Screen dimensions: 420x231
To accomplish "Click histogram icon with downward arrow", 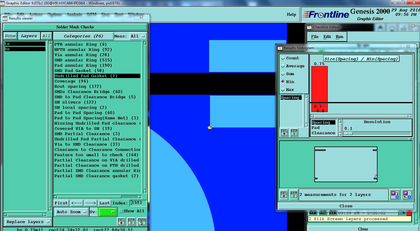I will tap(395, 195).
